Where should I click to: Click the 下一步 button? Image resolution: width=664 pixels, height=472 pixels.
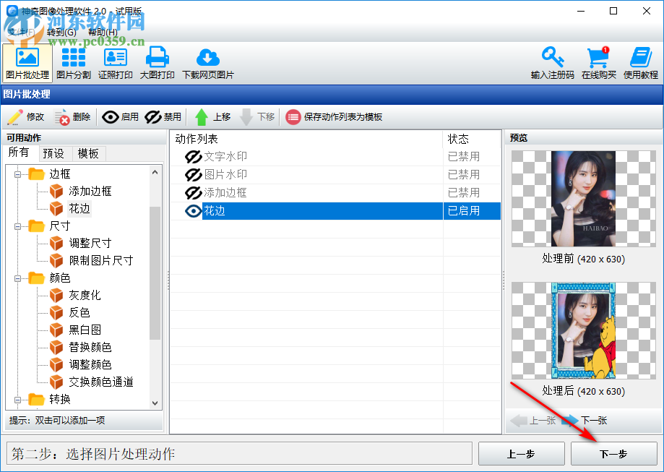613,454
